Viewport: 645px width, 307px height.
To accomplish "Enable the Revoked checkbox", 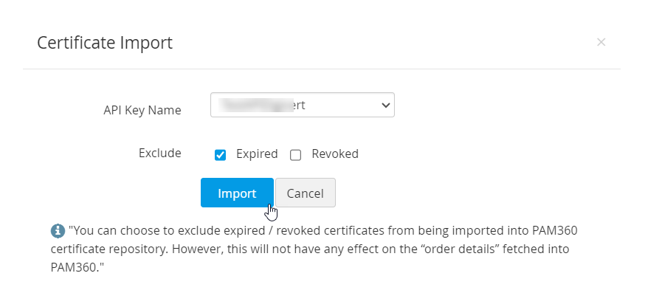I will pyautogui.click(x=296, y=155).
